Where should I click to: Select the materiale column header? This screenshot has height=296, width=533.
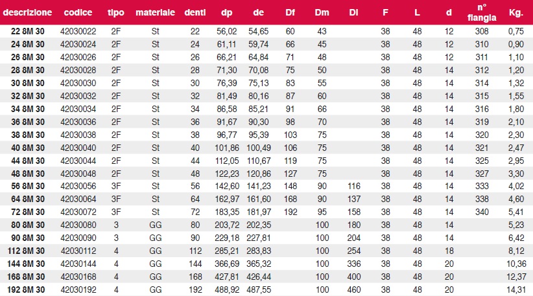click(156, 12)
